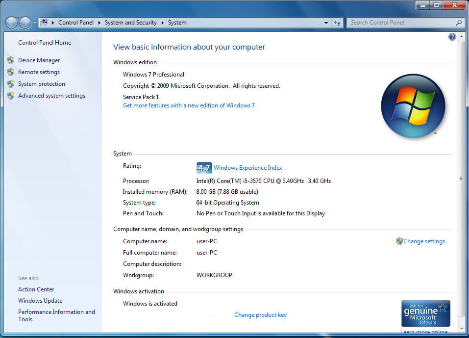Click the shield icon beside System protection
Screen dimensions: 469x338
pyautogui.click(x=11, y=84)
